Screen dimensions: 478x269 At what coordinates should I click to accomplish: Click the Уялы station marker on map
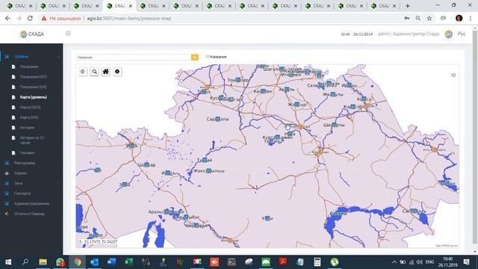pyautogui.click(x=267, y=218)
